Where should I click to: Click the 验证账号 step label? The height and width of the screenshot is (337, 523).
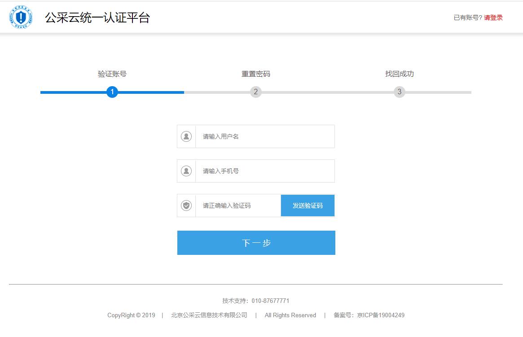coord(112,74)
